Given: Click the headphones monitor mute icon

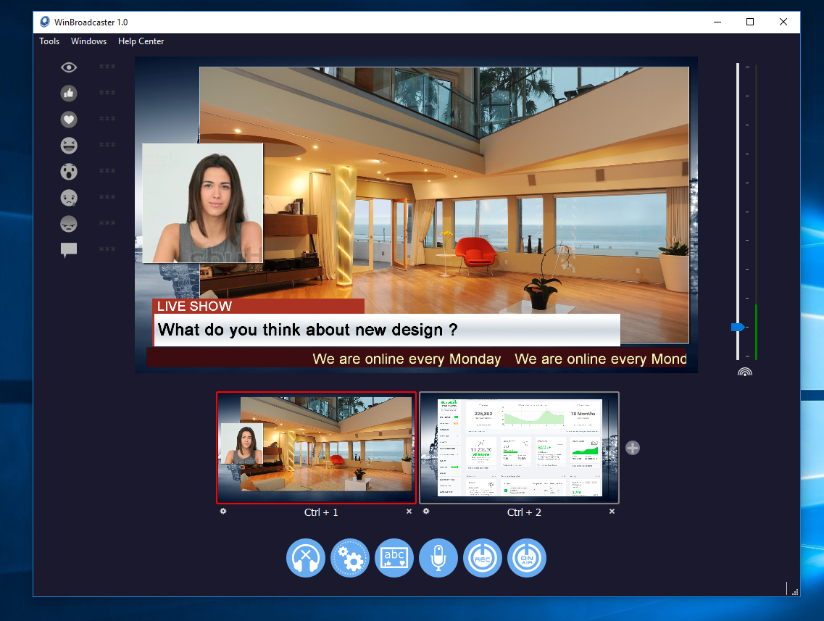Looking at the screenshot, I should pos(306,559).
